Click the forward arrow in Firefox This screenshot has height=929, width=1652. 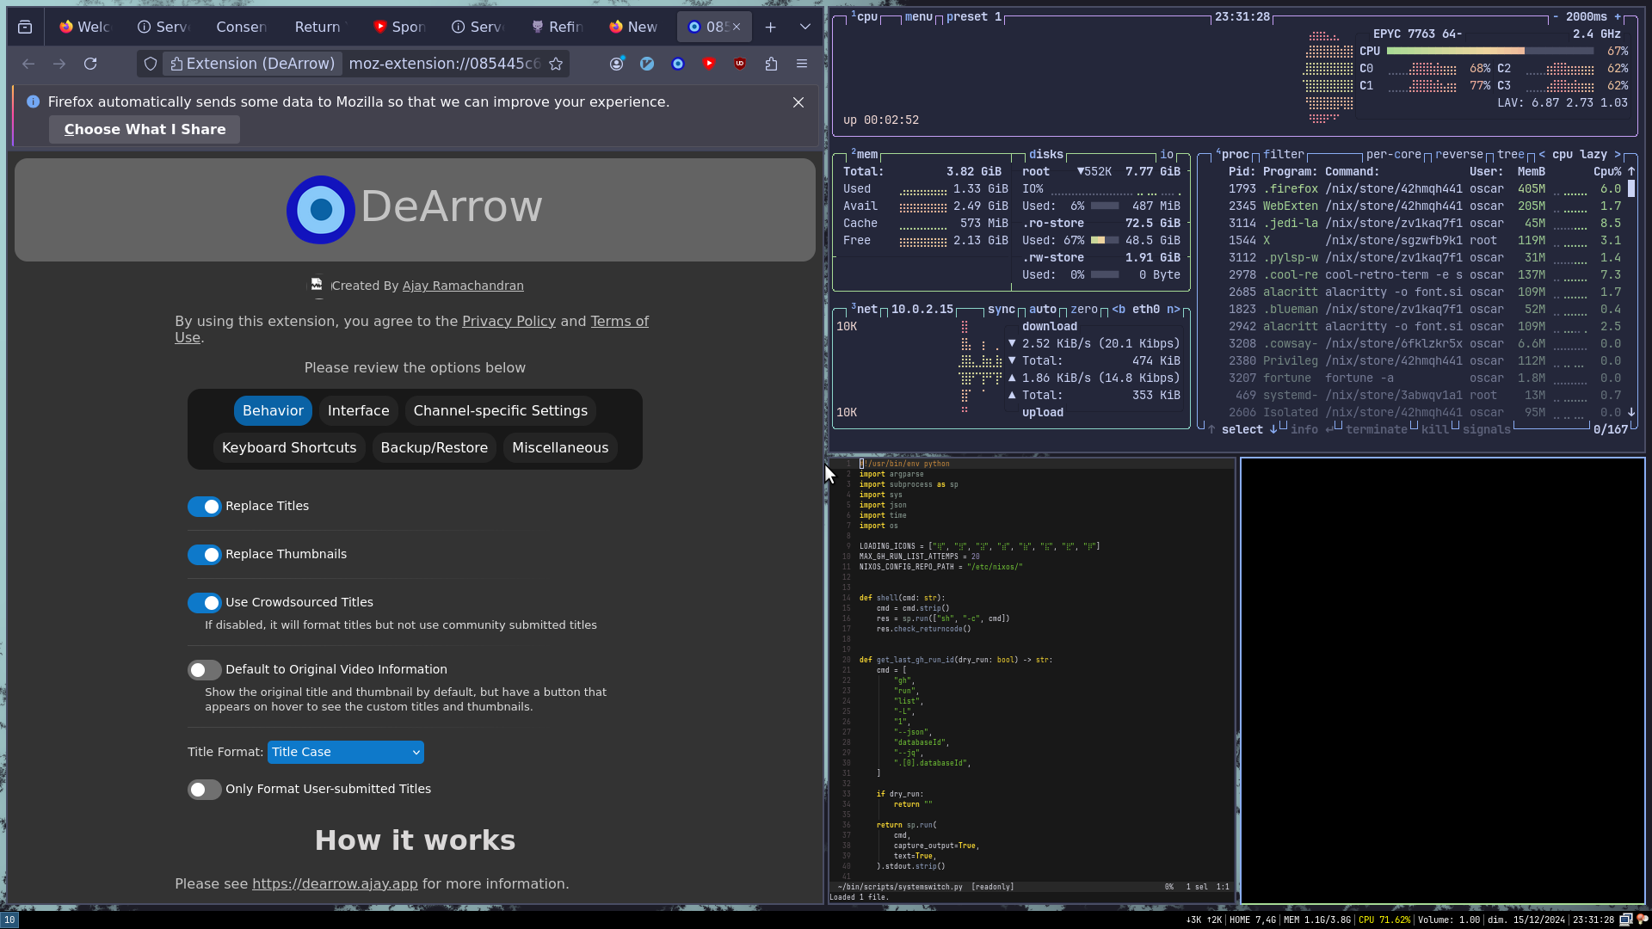coord(59,64)
